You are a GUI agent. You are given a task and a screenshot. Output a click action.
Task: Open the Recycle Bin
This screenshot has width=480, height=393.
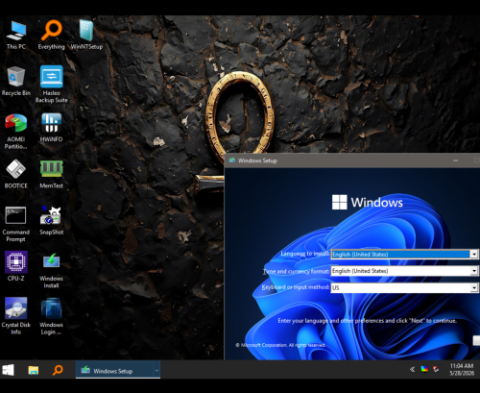pos(16,81)
